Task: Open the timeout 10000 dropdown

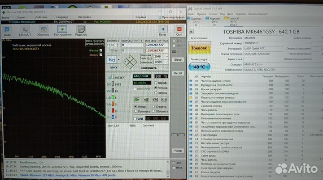Action: [166, 62]
